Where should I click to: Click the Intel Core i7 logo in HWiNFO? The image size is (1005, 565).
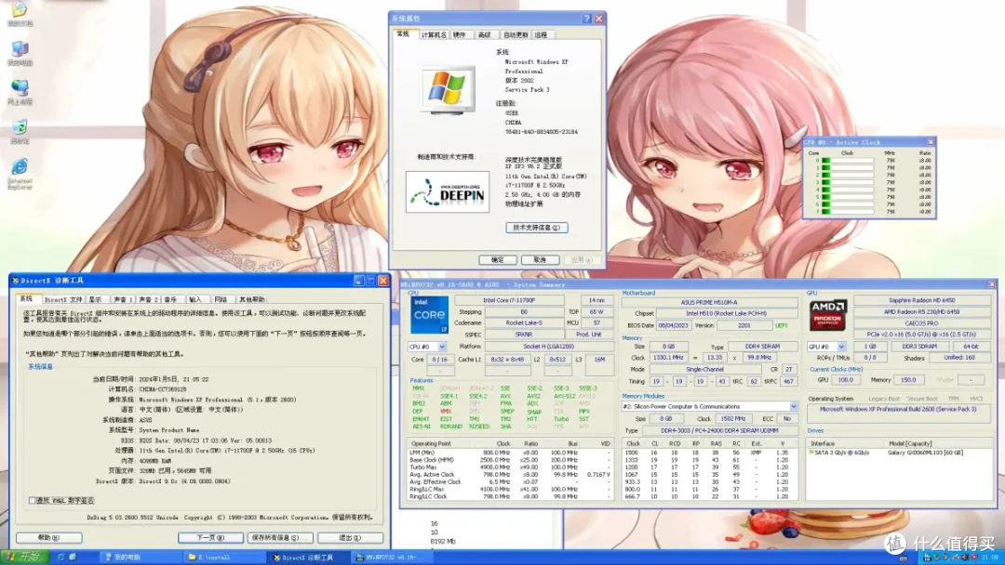(x=429, y=314)
